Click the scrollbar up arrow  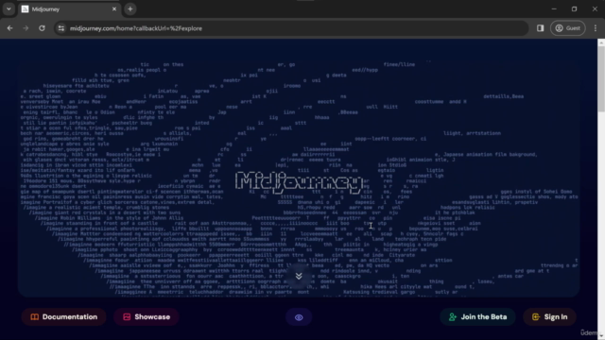click(x=601, y=42)
